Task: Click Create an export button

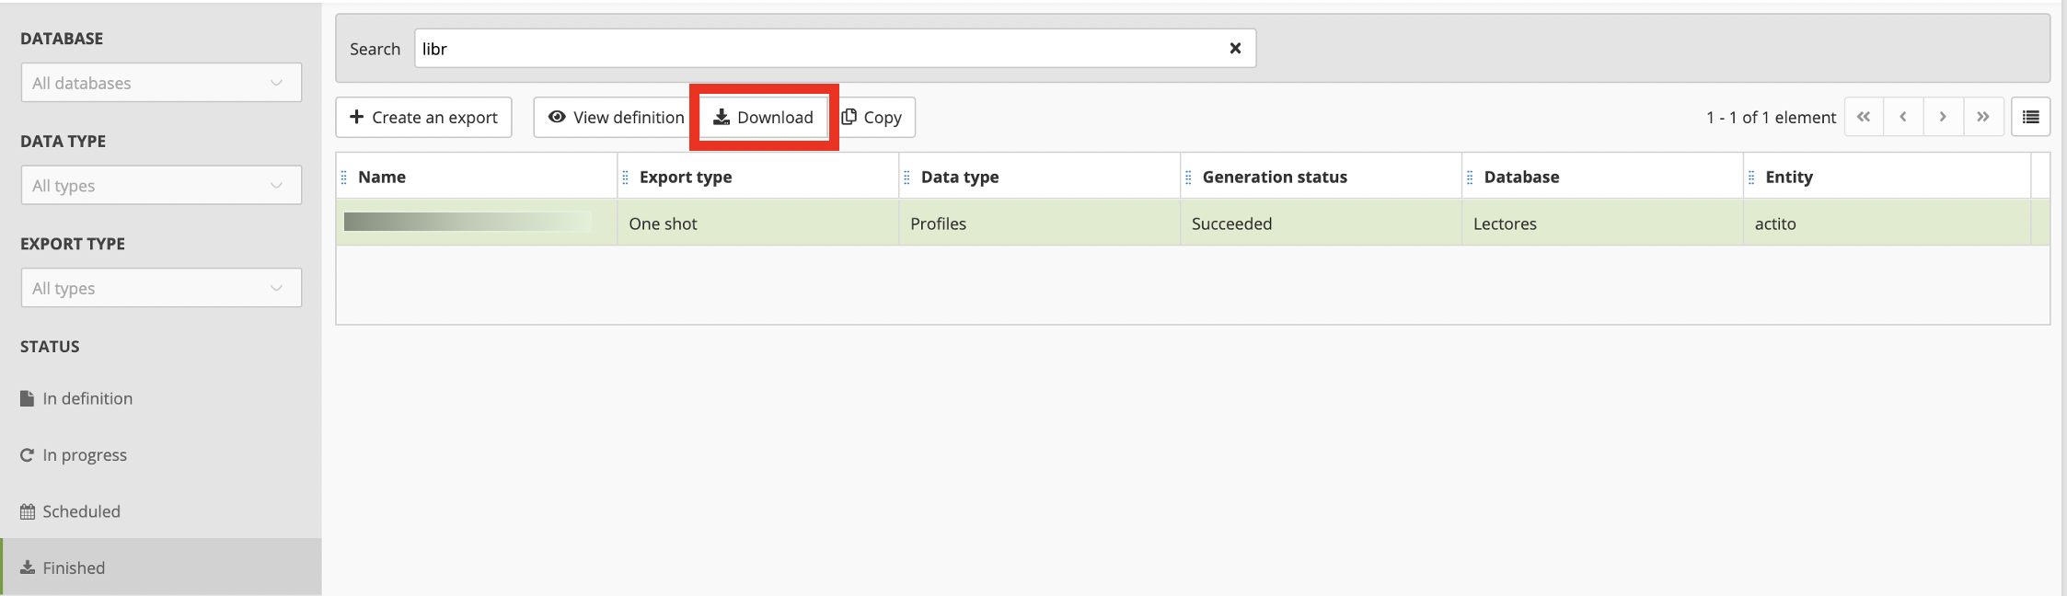Action: coord(423,118)
